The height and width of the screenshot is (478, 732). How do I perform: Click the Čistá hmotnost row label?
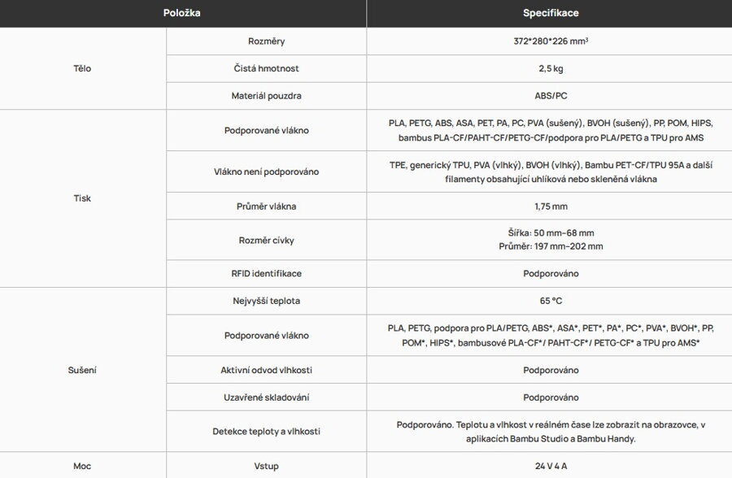point(266,68)
